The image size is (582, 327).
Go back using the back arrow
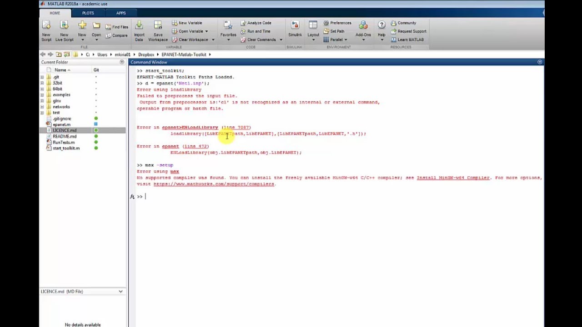[43, 54]
